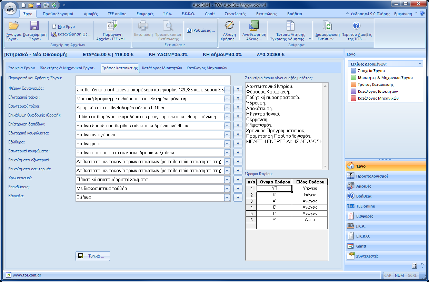
Task: Select the Κατάλογος Ιδιοκτητών page tab
Action: pos(162,68)
